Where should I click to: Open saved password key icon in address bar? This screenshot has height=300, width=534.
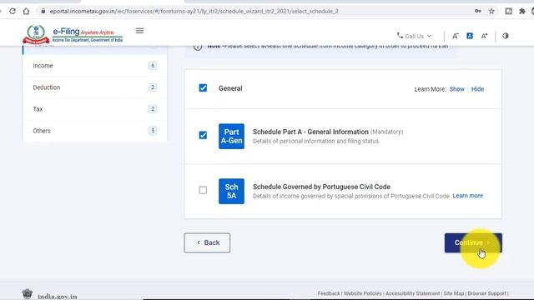pyautogui.click(x=478, y=11)
